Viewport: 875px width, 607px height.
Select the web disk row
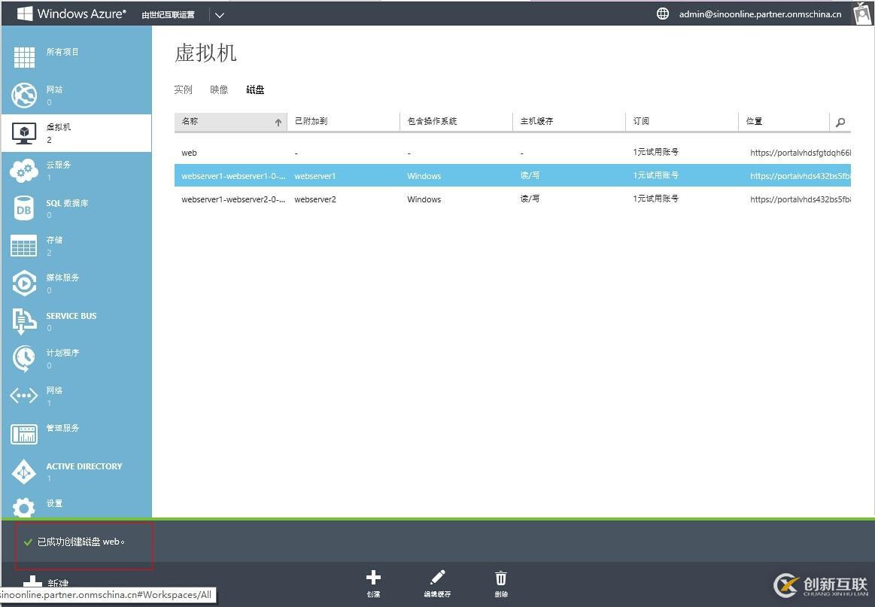click(x=512, y=152)
